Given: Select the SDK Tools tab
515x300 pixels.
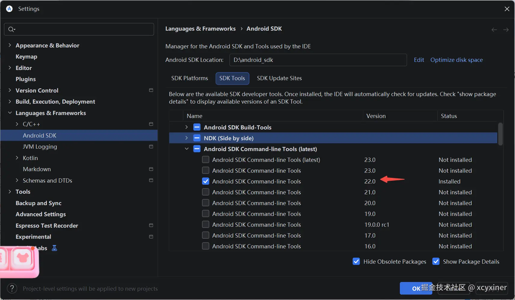Looking at the screenshot, I should pos(232,78).
